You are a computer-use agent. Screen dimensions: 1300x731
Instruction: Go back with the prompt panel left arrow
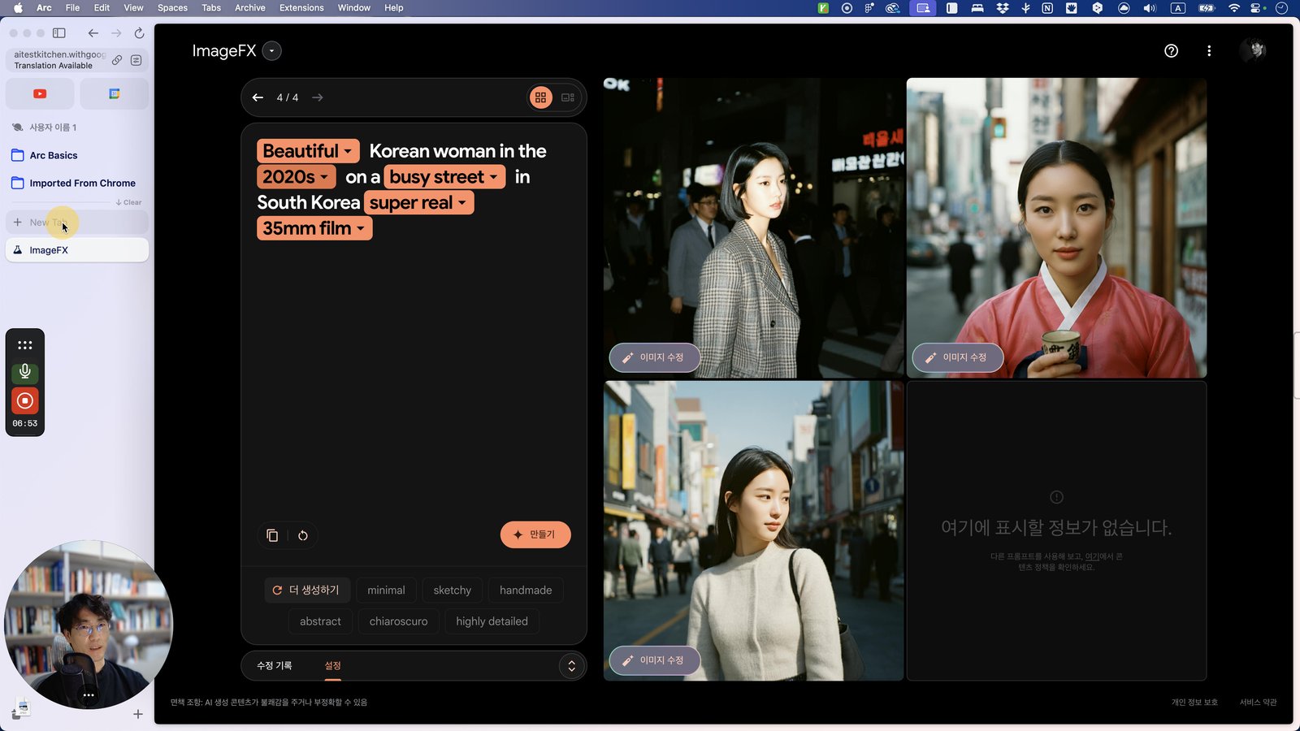click(258, 97)
